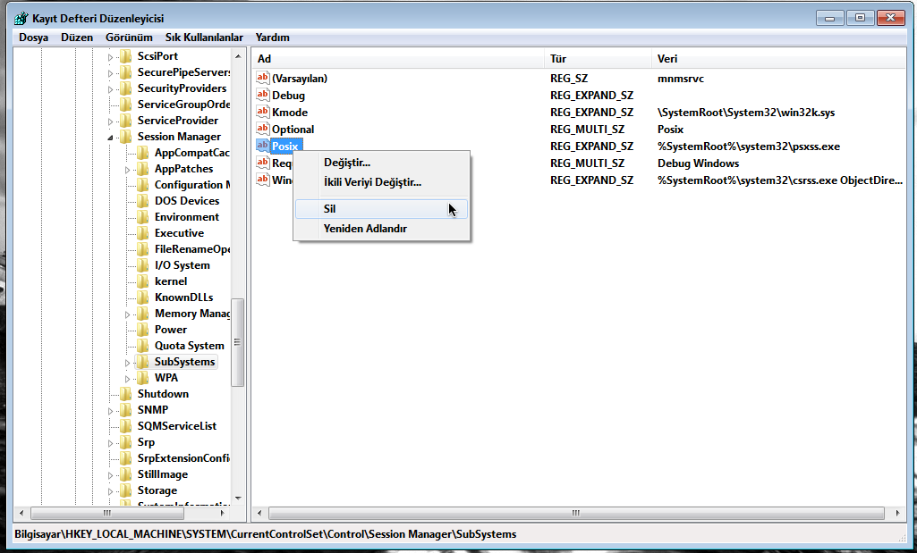Click the Power folder icon
Image resolution: width=917 pixels, height=553 pixels.
point(143,330)
